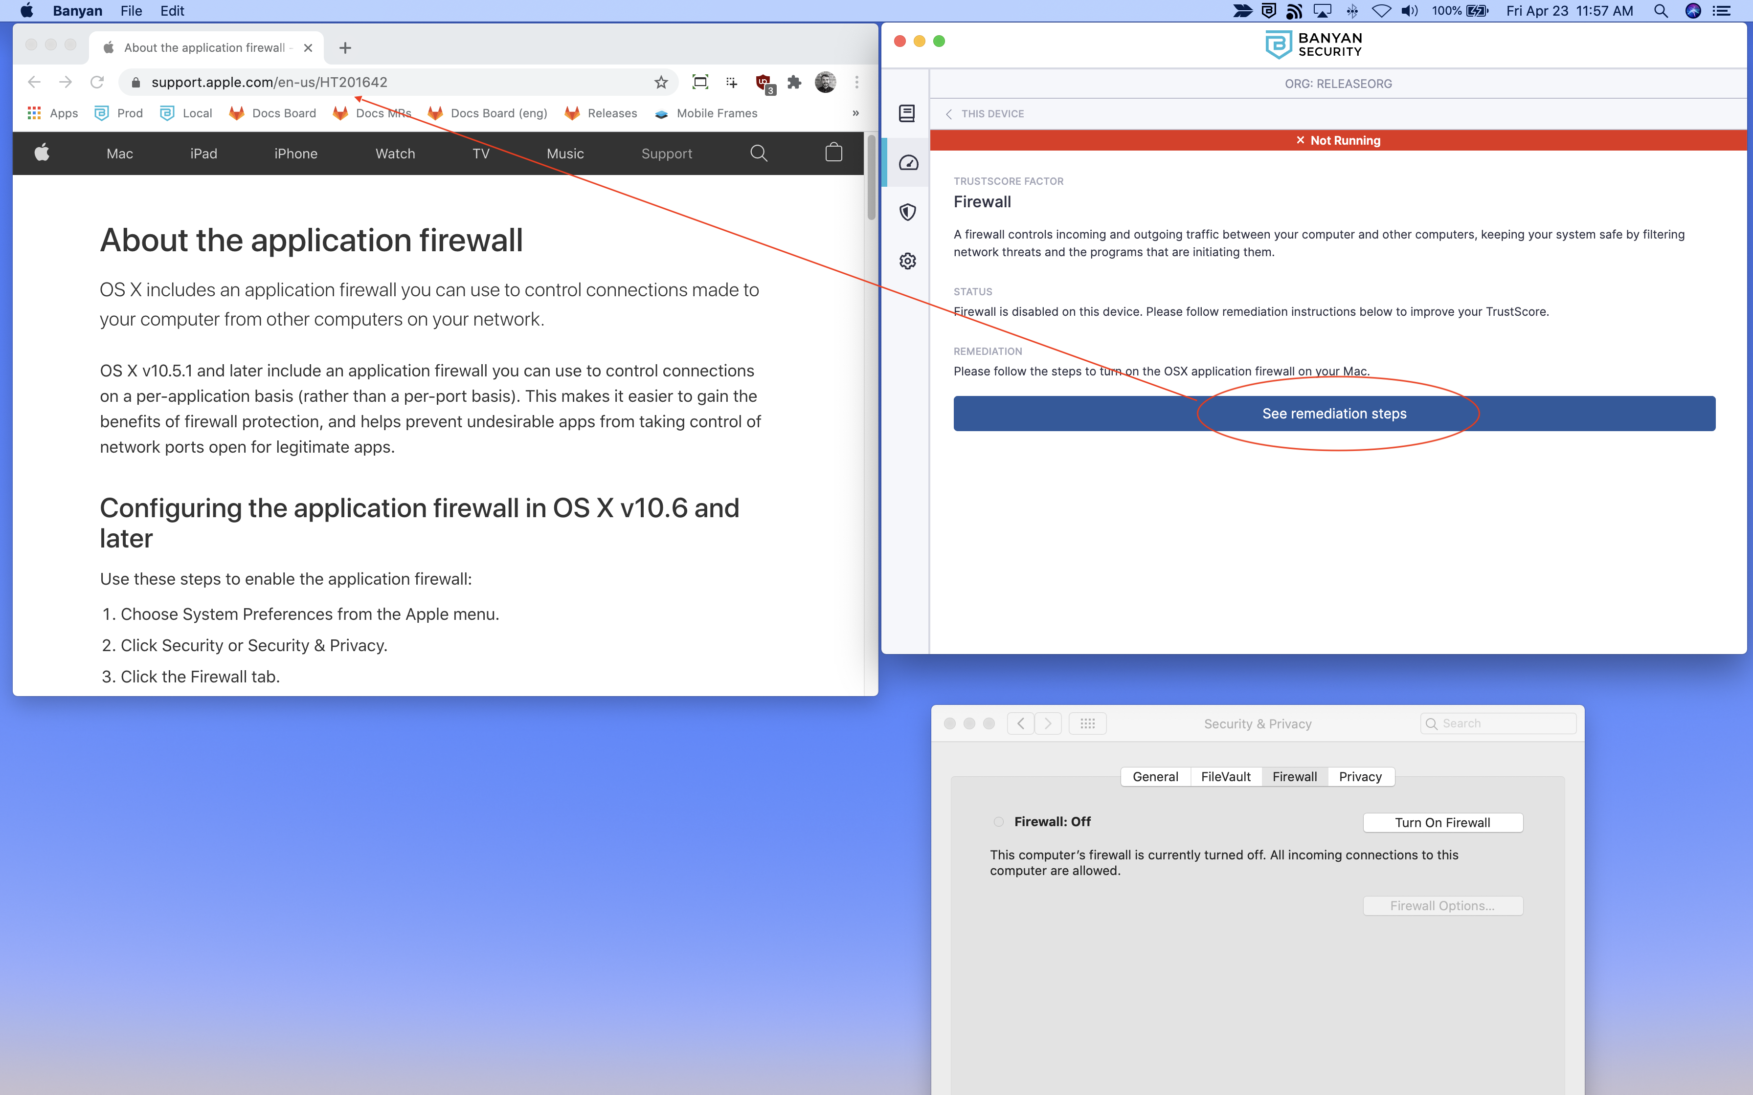Open Spotlight search in menu bar
Image resolution: width=1753 pixels, height=1095 pixels.
(x=1660, y=11)
